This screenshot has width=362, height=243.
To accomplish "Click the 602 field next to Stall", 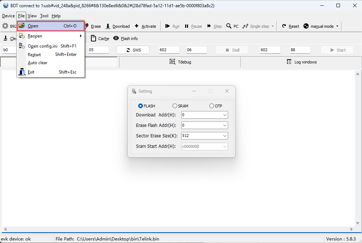I will pyautogui.click(x=270, y=50).
